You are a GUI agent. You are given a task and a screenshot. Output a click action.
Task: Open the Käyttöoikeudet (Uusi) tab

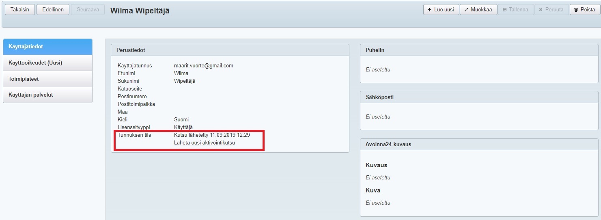click(47, 63)
